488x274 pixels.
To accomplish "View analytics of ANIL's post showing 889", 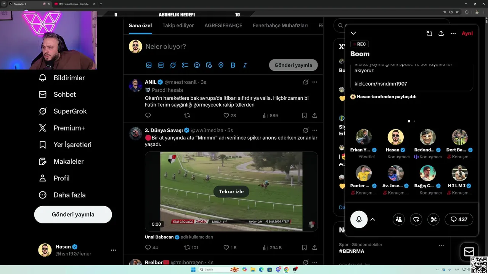I will point(270,115).
